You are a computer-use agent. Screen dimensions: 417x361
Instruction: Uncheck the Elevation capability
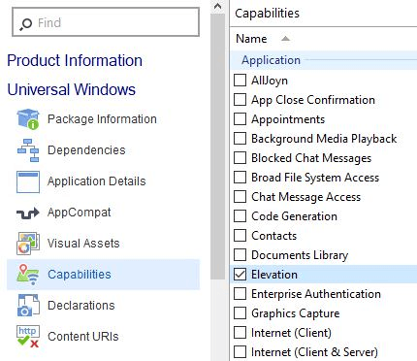coord(240,275)
